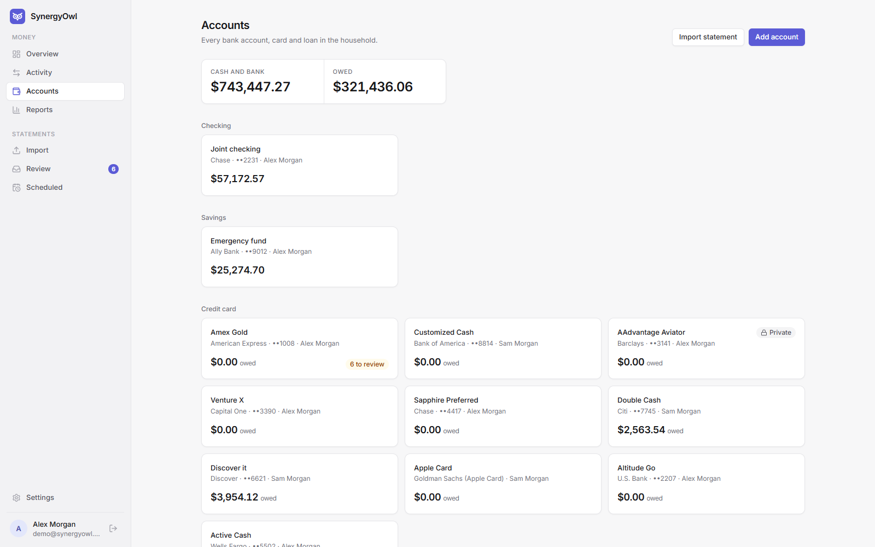Viewport: 875px width, 547px height.
Task: Click the Review count badge showing 6
Action: [x=113, y=169]
